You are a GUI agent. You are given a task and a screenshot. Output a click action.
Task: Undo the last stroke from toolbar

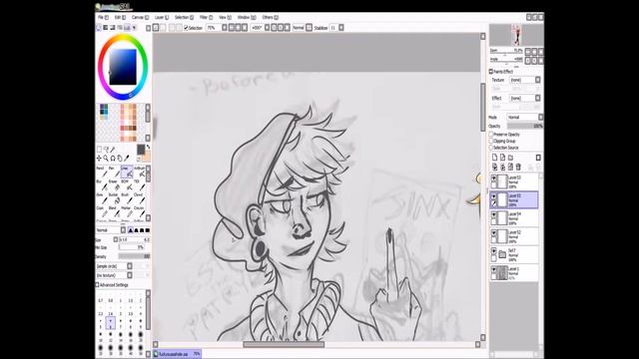click(x=156, y=28)
